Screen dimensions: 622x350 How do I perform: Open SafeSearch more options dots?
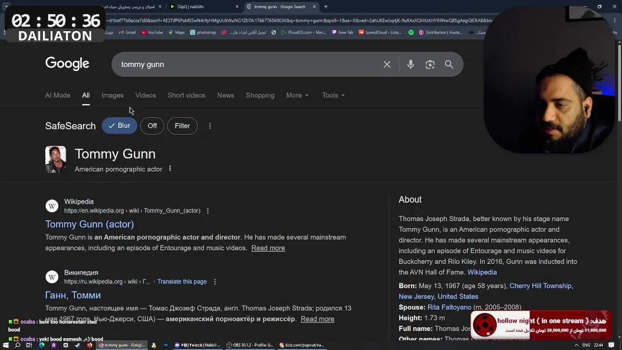point(210,126)
